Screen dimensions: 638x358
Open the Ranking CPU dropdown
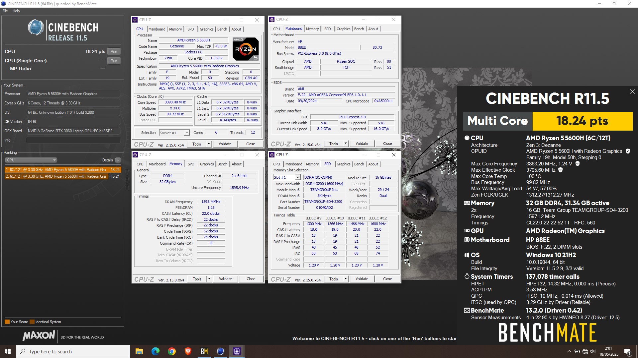click(x=31, y=160)
